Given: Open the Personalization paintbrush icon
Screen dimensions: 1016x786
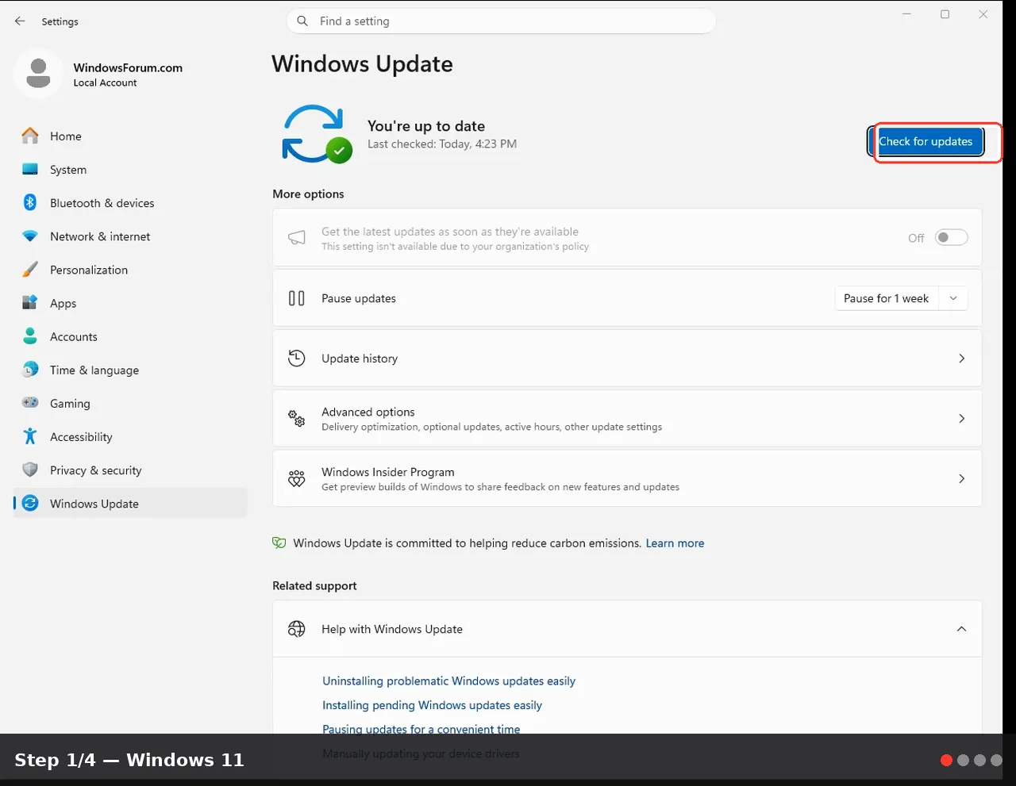Looking at the screenshot, I should click(x=30, y=270).
